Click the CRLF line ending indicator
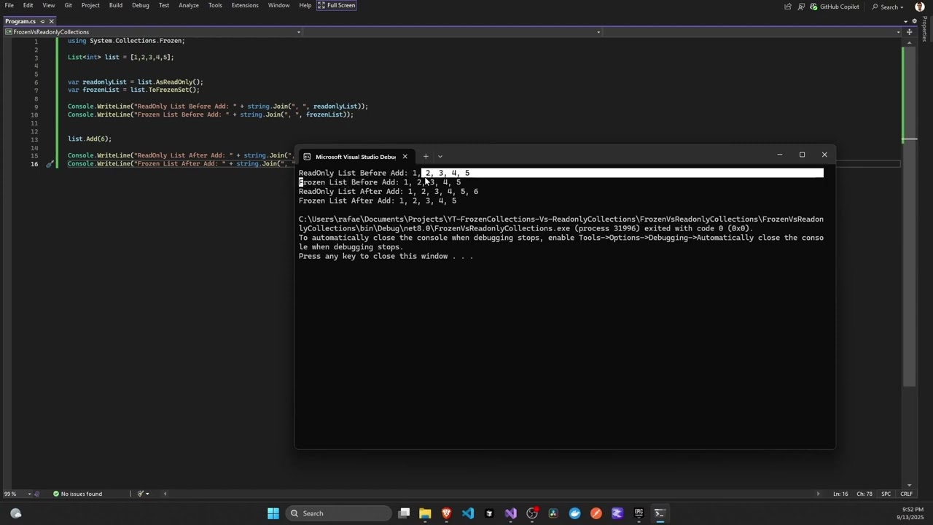 (906, 494)
